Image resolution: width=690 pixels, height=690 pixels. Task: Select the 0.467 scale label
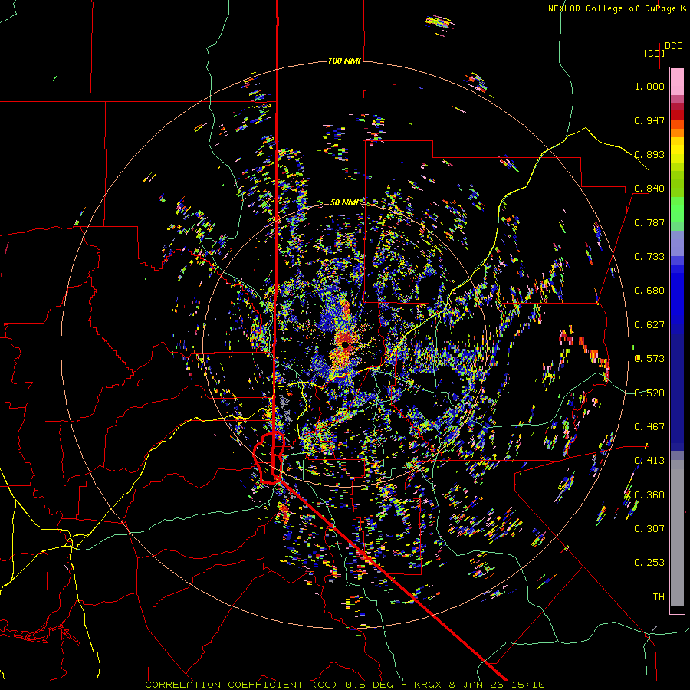pyautogui.click(x=649, y=427)
